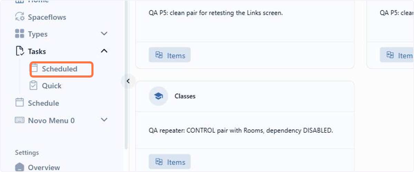This screenshot has width=414, height=172.
Task: Click the Classes graduation cap icon
Action: 158,96
